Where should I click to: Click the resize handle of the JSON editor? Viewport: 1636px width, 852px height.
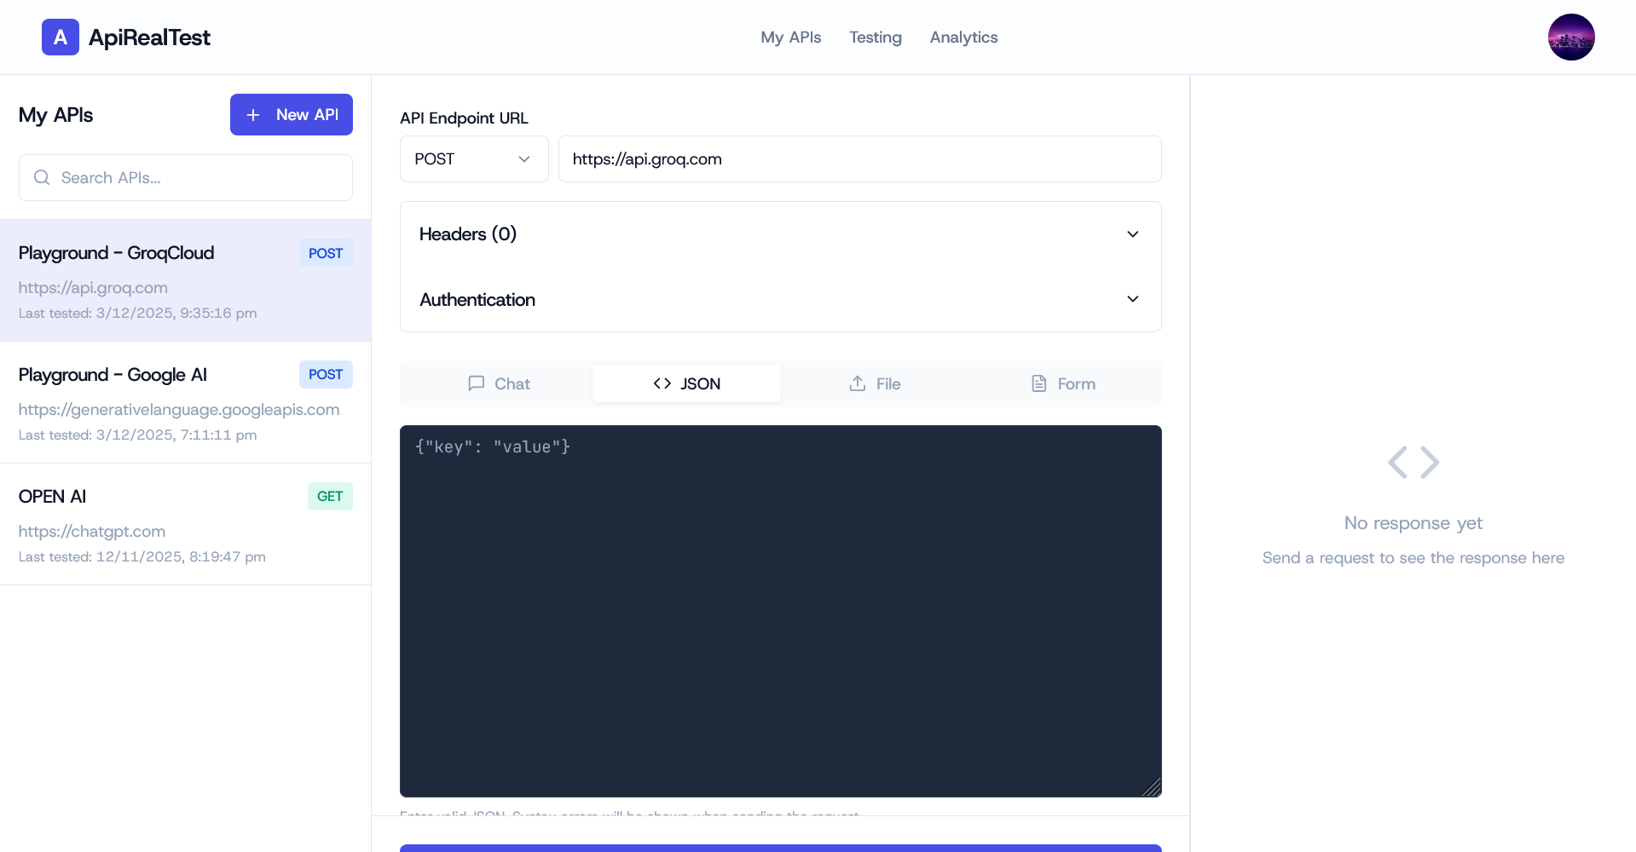click(1153, 787)
